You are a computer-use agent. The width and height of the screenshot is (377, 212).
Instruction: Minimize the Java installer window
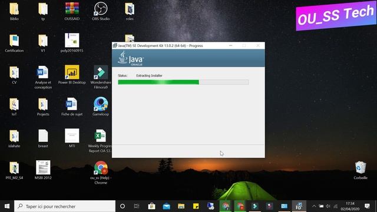(x=230, y=45)
